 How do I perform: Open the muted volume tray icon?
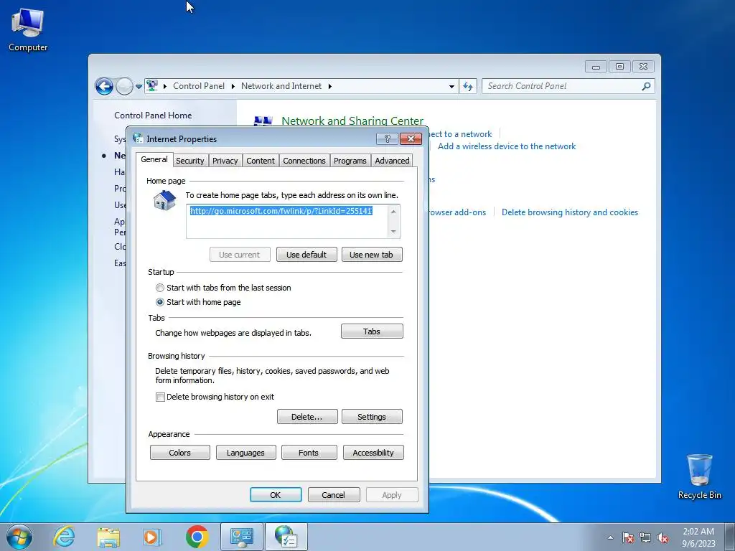(663, 538)
